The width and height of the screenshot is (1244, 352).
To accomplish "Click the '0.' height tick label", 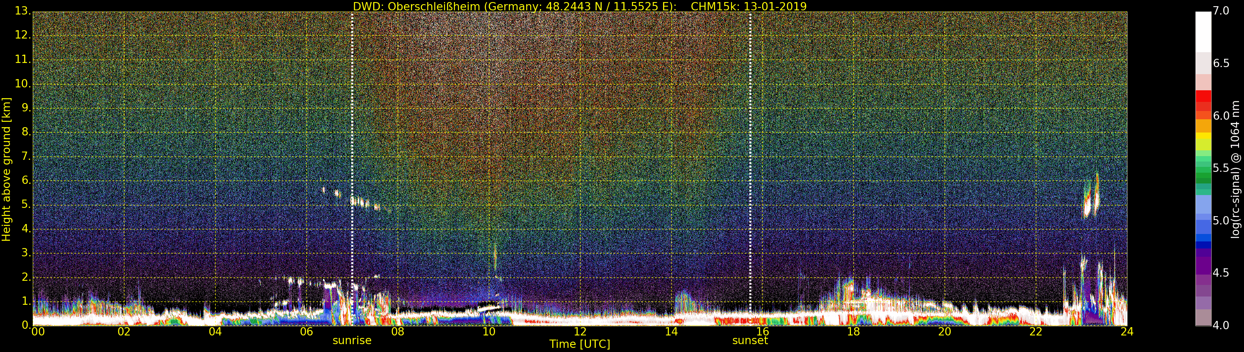I will (x=26, y=325).
